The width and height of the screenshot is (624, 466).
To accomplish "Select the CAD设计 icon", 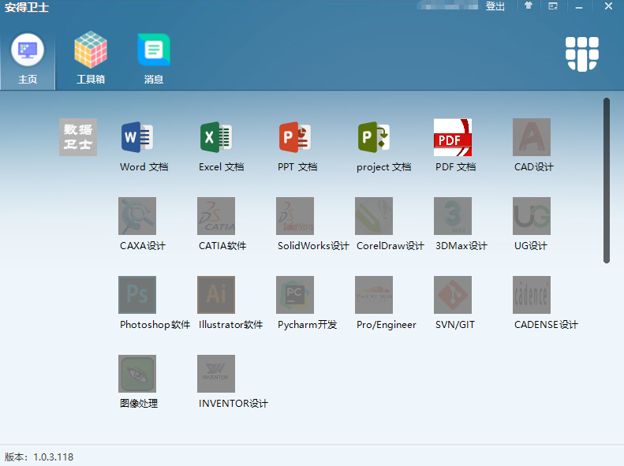I will (532, 137).
